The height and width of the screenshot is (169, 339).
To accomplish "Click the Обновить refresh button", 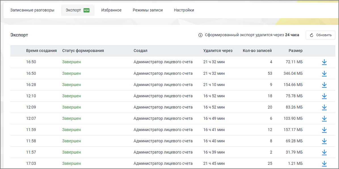I will [320, 35].
